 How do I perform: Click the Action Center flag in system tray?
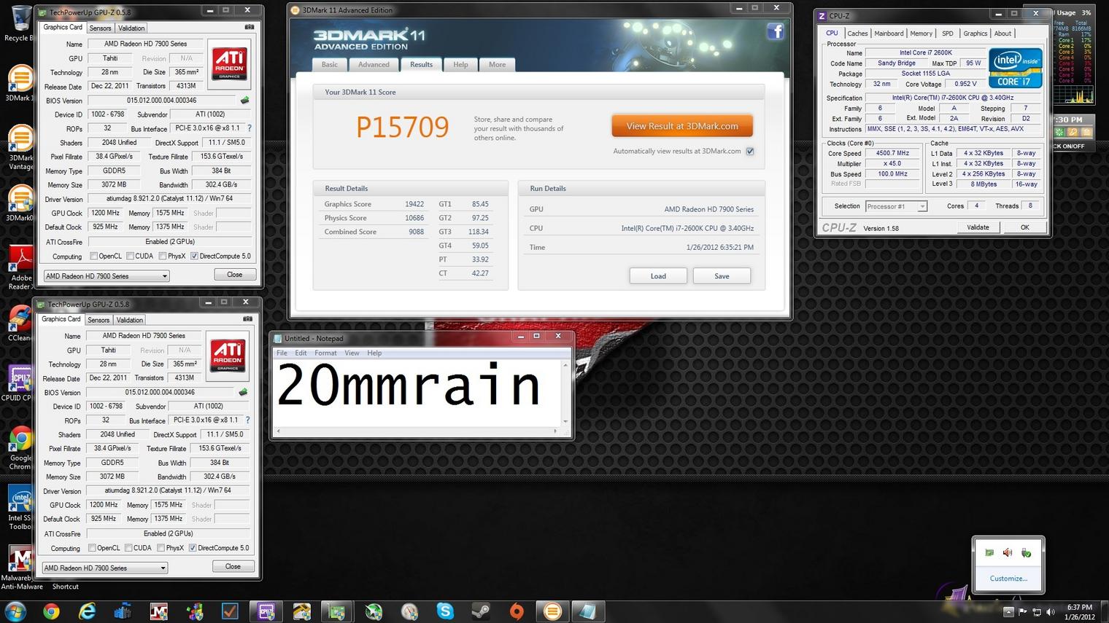point(1023,611)
